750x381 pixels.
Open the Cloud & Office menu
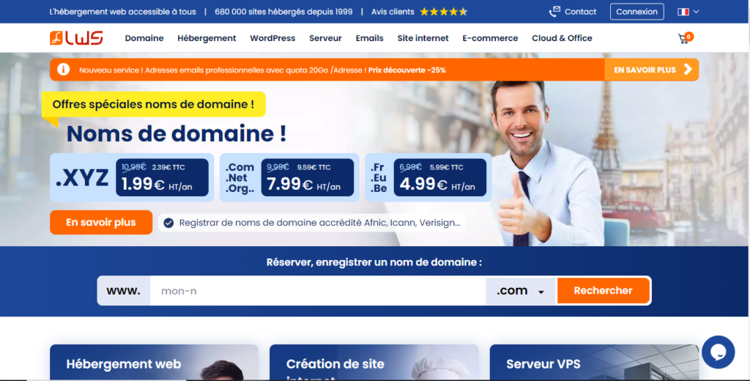point(562,38)
